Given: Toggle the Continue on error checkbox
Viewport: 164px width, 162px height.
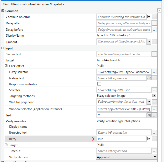Looking at the screenshot, I should (x=149, y=17).
